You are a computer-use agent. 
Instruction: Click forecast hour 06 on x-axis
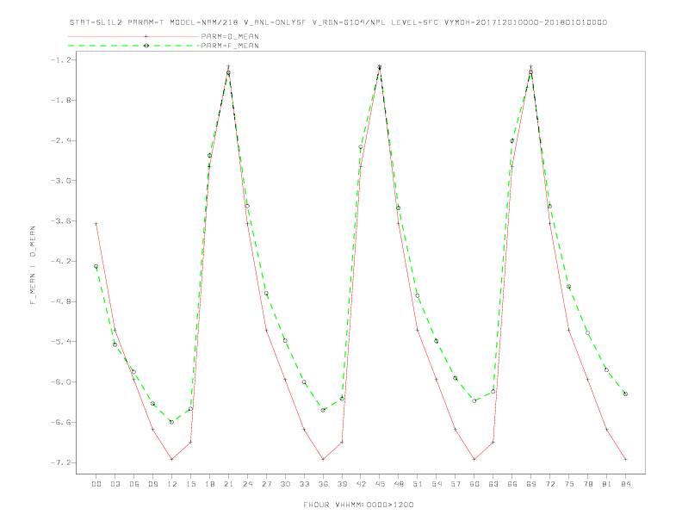(134, 484)
